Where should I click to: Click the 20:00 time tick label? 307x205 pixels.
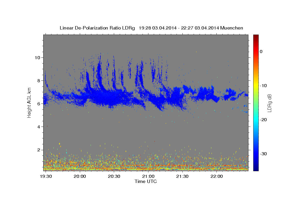pos(80,177)
